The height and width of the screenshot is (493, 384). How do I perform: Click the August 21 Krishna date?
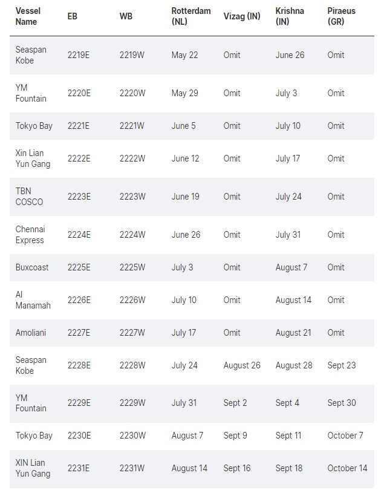point(294,333)
